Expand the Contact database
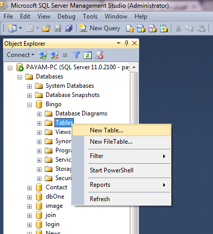Image resolution: width=213 pixels, height=234 pixels. (29, 188)
